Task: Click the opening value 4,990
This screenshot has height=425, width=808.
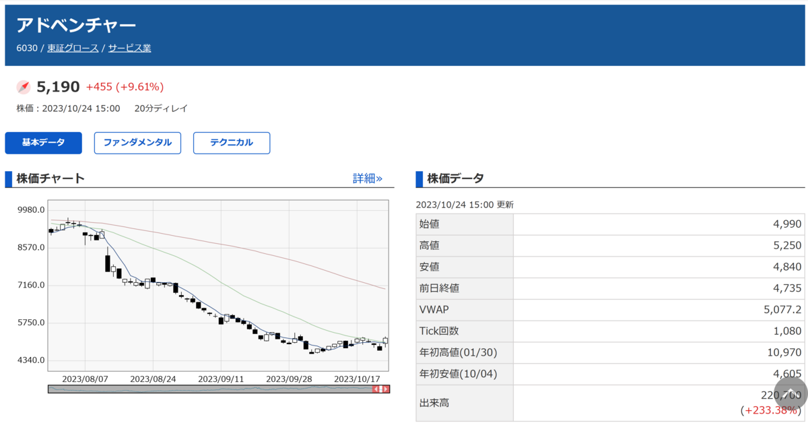Action: (x=788, y=224)
